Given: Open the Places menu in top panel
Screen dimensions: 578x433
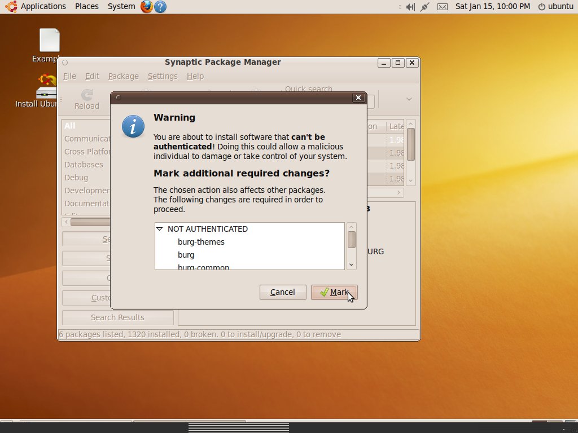Looking at the screenshot, I should (86, 6).
